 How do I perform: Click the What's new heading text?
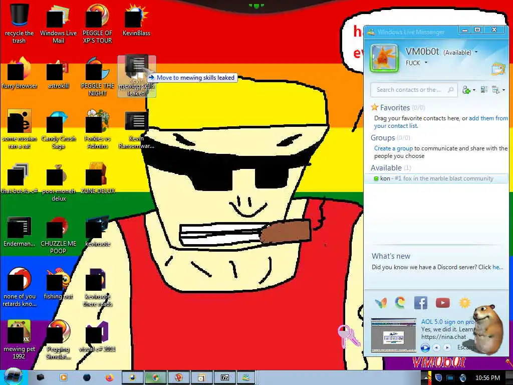[391, 256]
